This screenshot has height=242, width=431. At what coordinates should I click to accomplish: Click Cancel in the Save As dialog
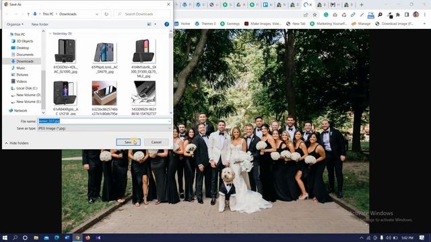point(156,142)
